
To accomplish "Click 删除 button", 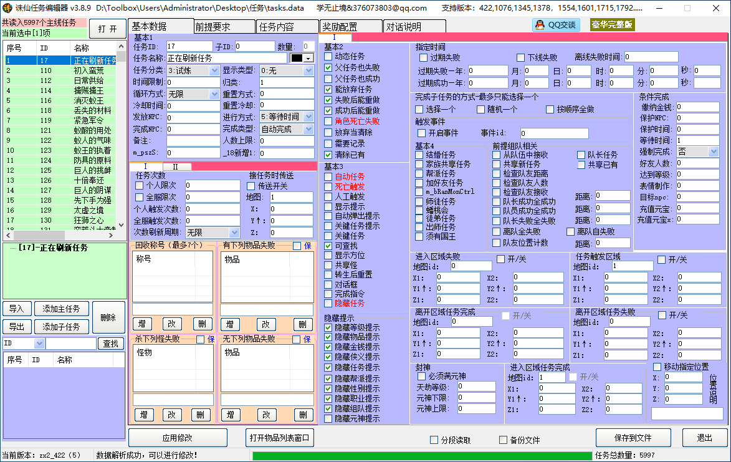I will pyautogui.click(x=108, y=317).
